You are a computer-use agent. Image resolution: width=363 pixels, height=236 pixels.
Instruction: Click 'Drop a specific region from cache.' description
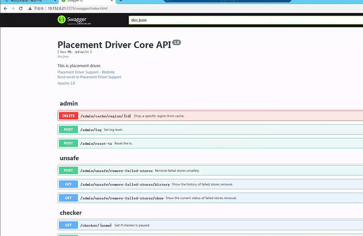click(159, 116)
